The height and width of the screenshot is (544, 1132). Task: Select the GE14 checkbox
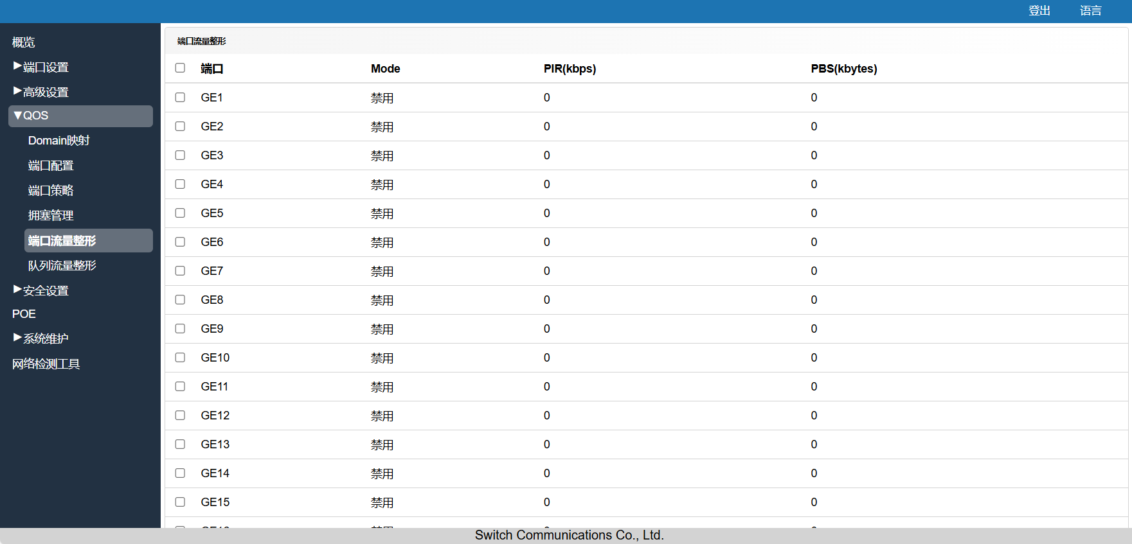pos(180,473)
